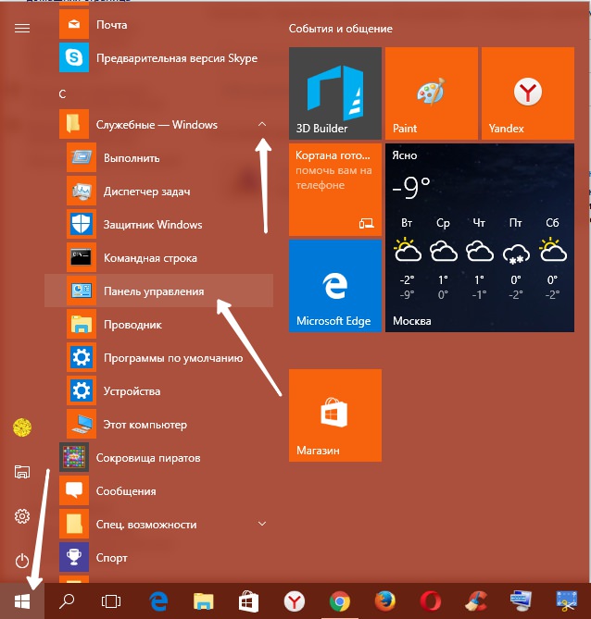The width and height of the screenshot is (591, 619).
Task: Select Панель управления in the list
Action: (154, 291)
